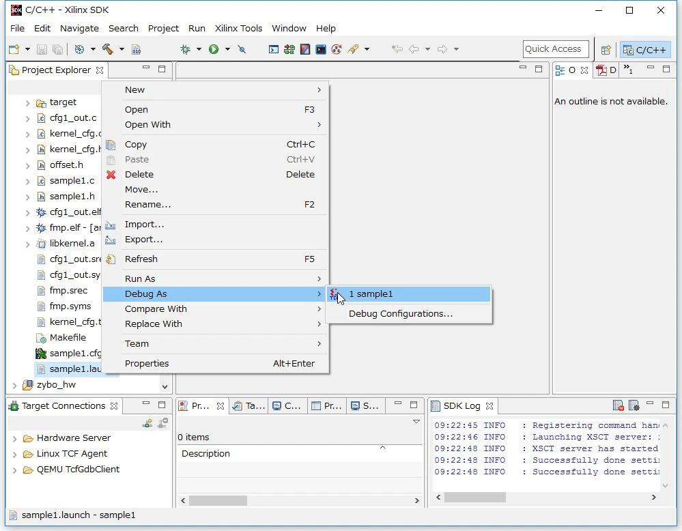The height and width of the screenshot is (531, 682).
Task: Click the Quick Access search field
Action: coord(556,48)
